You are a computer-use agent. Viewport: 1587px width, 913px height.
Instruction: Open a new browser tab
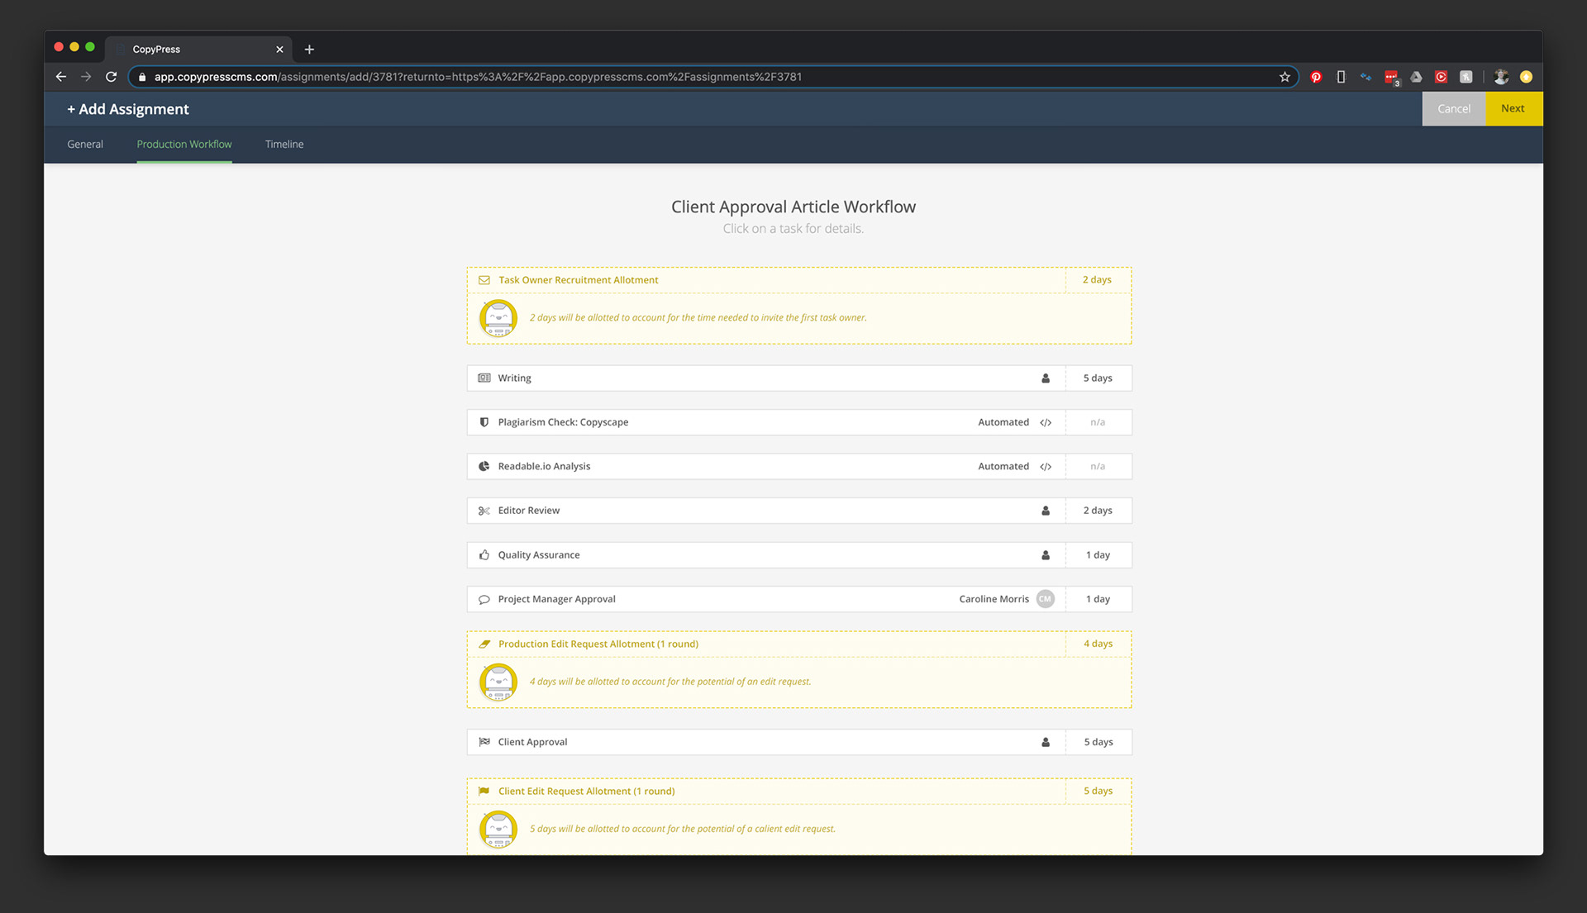[x=309, y=50]
